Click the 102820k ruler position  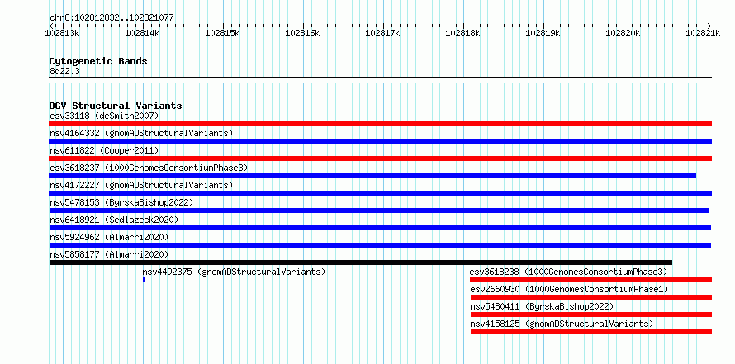[x=623, y=33]
